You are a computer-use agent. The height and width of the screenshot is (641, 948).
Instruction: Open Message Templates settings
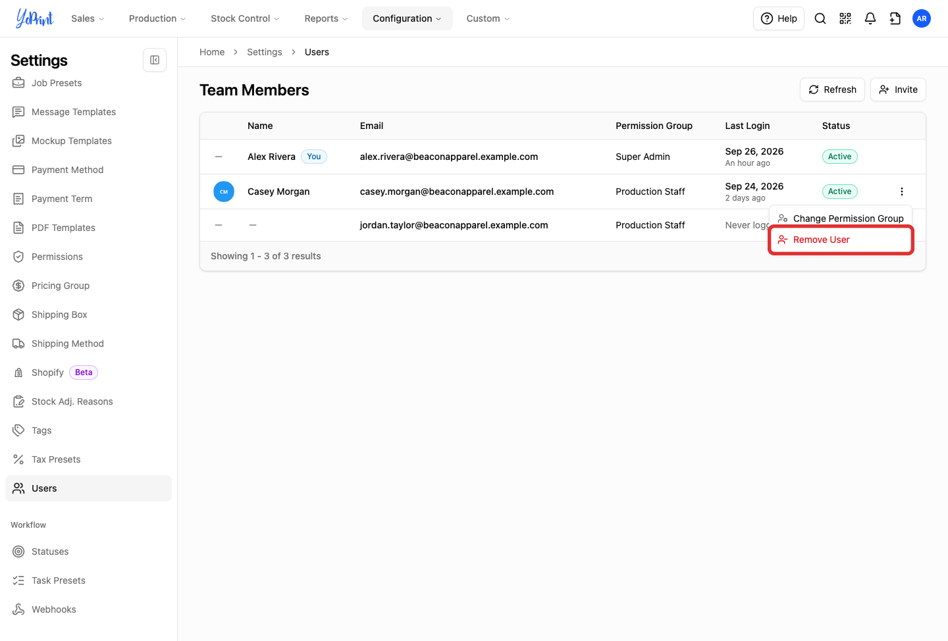(x=88, y=112)
